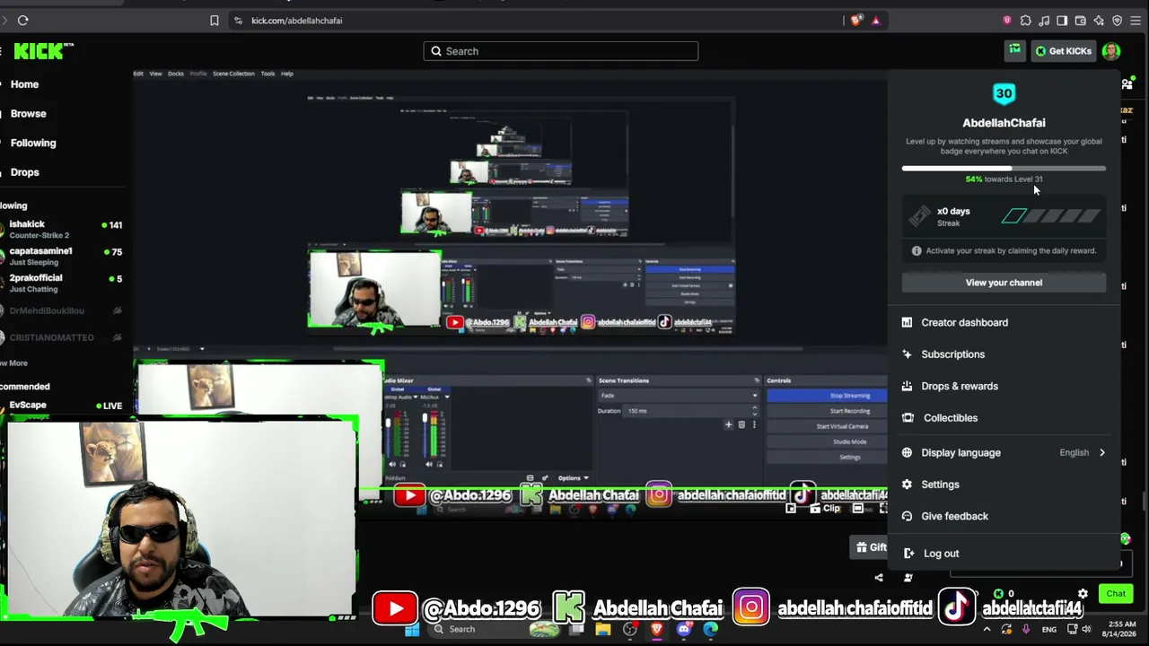Open the Brave Leo AI sparkle icon
This screenshot has height=646, width=1149.
[1099, 21]
